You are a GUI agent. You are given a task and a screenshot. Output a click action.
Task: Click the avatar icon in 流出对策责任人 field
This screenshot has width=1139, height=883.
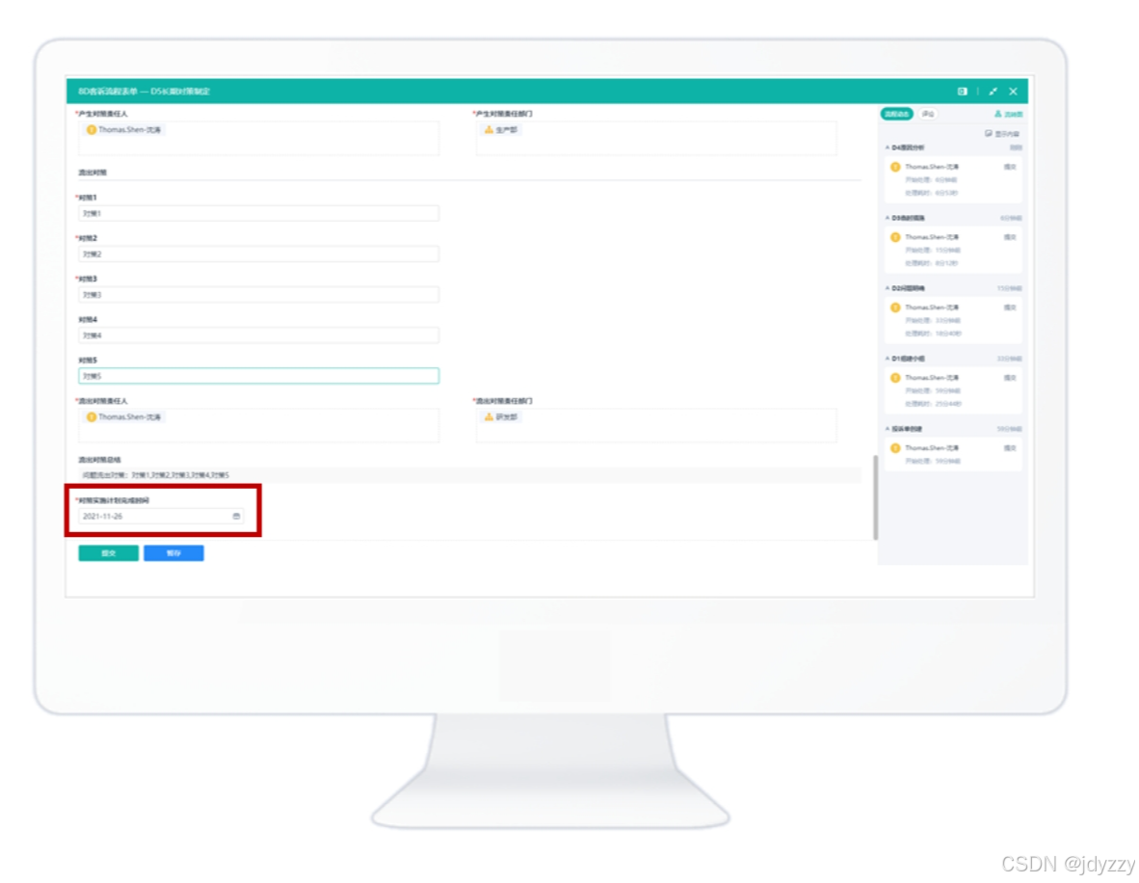click(92, 417)
